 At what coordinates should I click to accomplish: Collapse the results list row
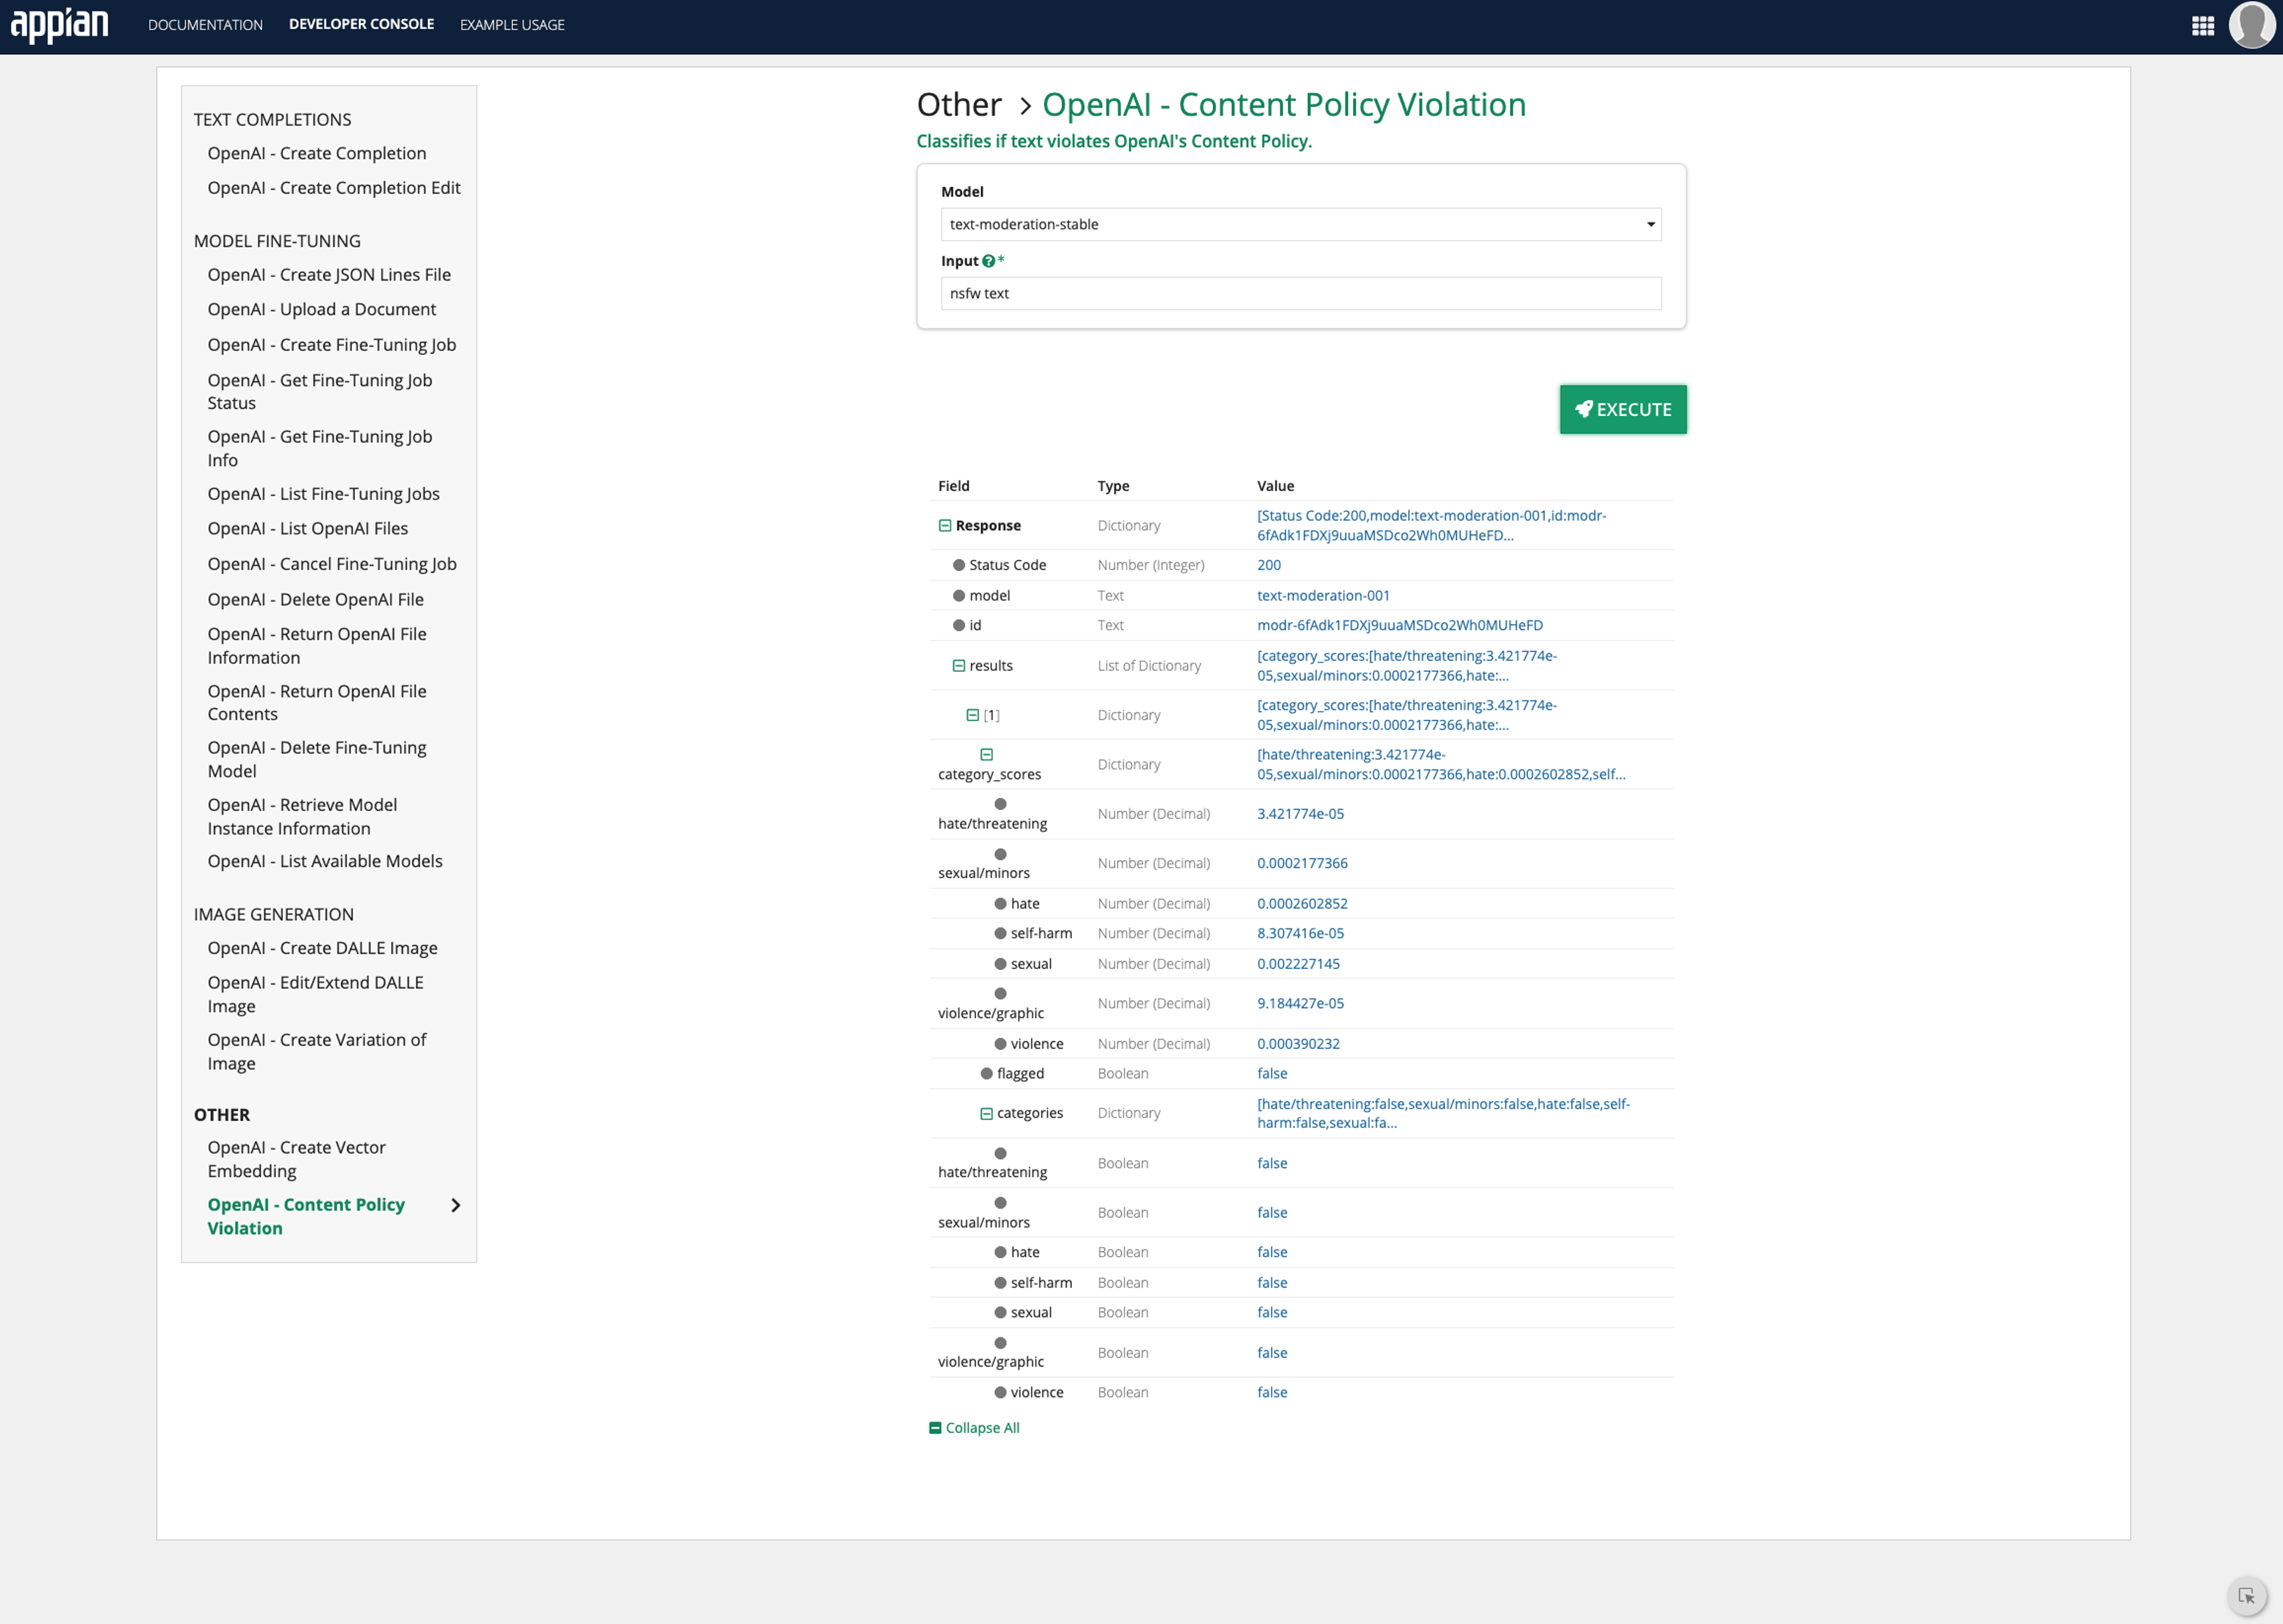coord(959,666)
